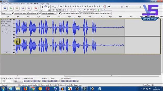Image resolution: width=163 pixels, height=91 pixels.
Task: Open the Generate menu
Action: pyautogui.click(x=30, y=4)
